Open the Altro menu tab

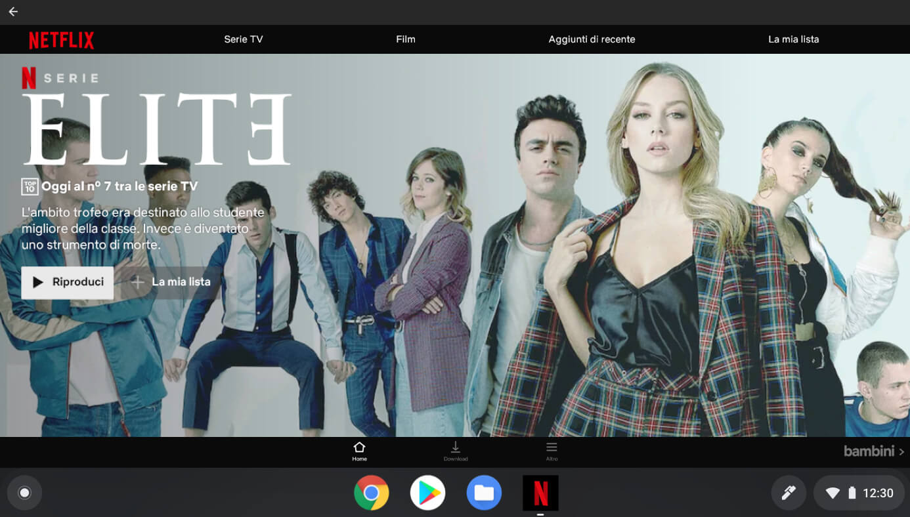(x=552, y=451)
